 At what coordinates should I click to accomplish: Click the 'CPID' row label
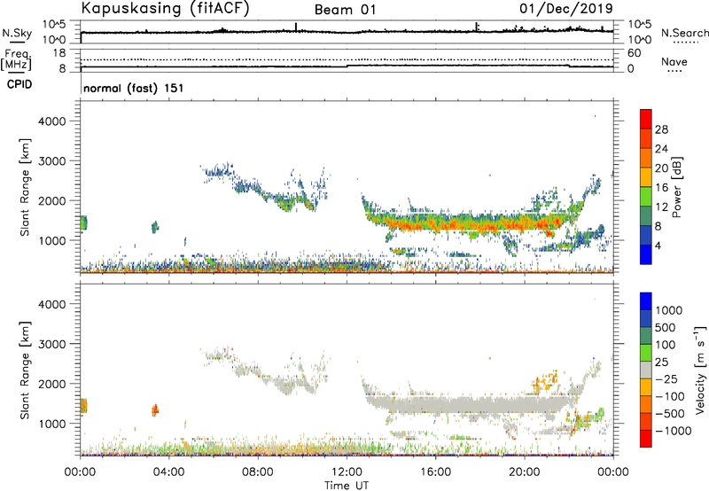19,84
